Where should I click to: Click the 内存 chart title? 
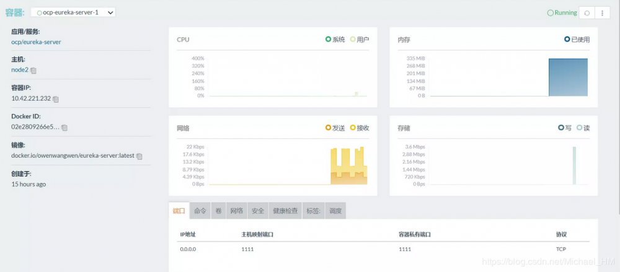[x=404, y=40]
